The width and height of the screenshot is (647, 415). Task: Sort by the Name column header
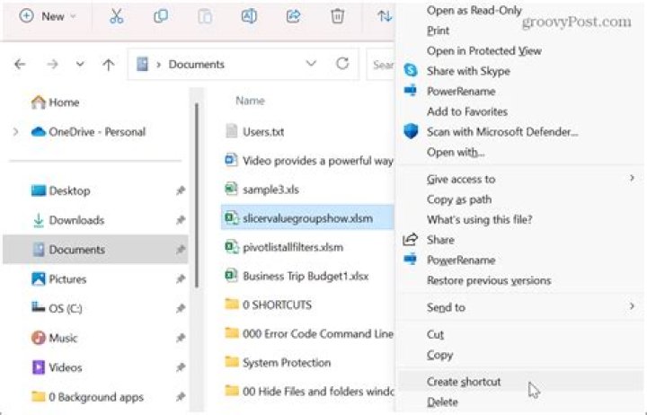coord(250,101)
